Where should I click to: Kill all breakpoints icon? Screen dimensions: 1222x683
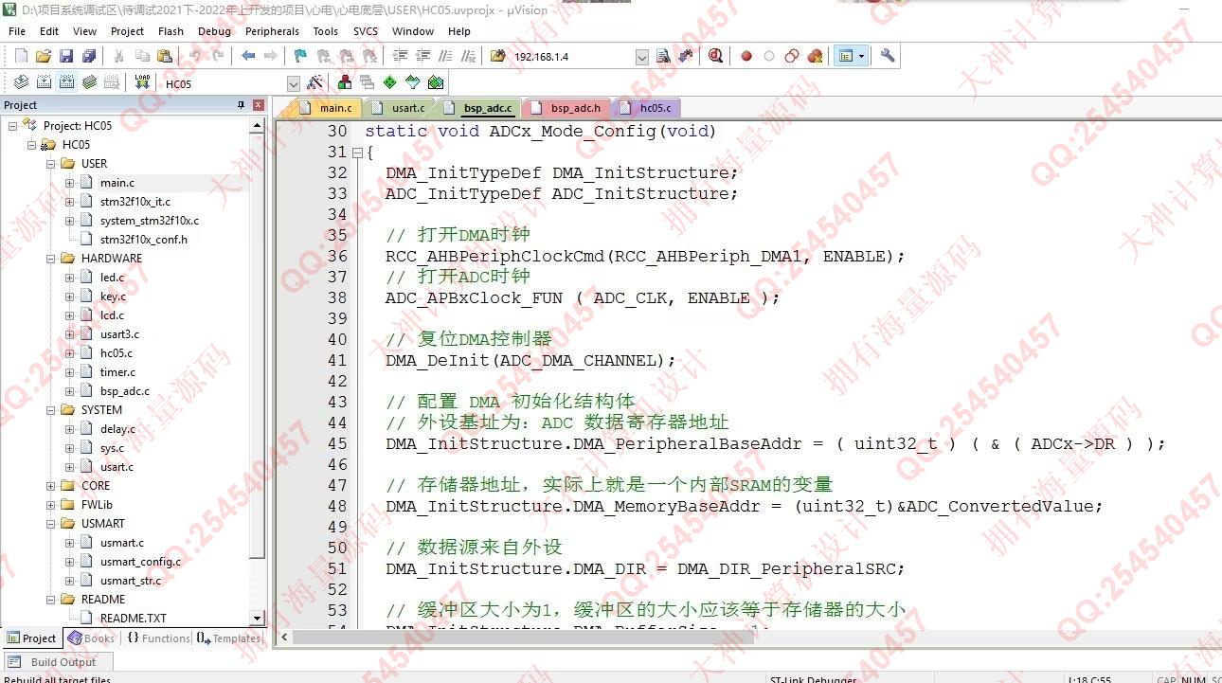pos(815,56)
